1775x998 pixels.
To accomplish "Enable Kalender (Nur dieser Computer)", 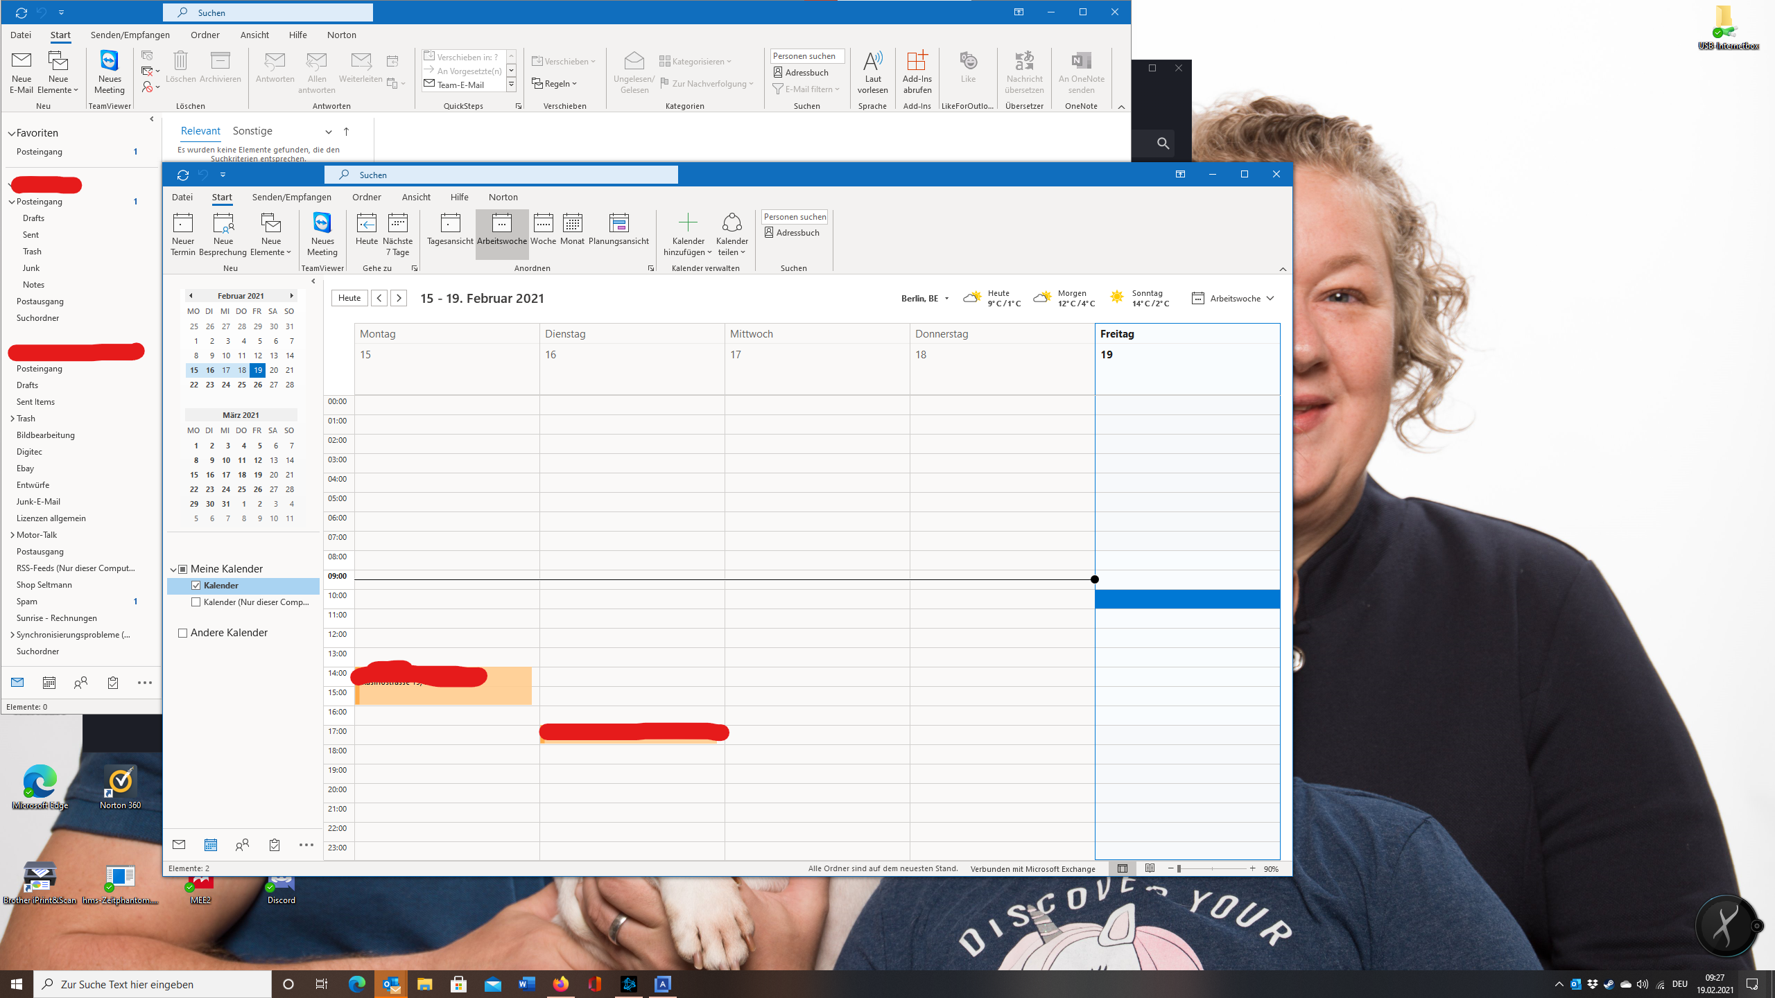I will tap(197, 602).
